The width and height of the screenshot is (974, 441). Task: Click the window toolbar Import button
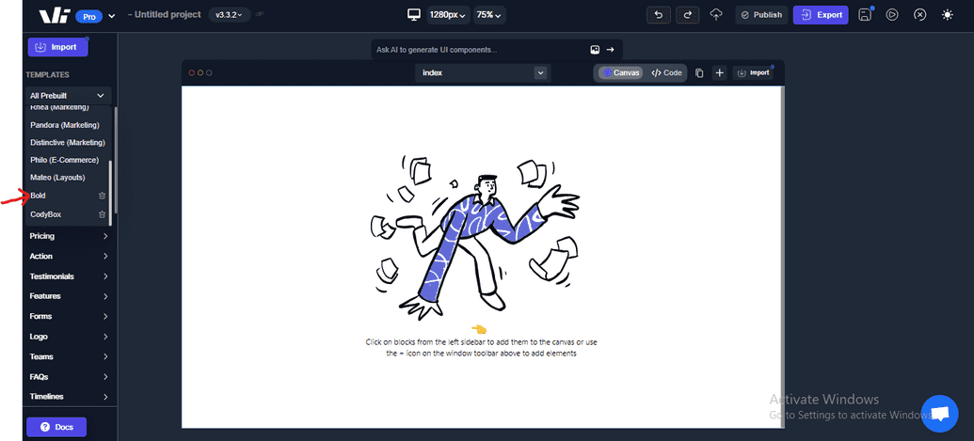pos(753,72)
